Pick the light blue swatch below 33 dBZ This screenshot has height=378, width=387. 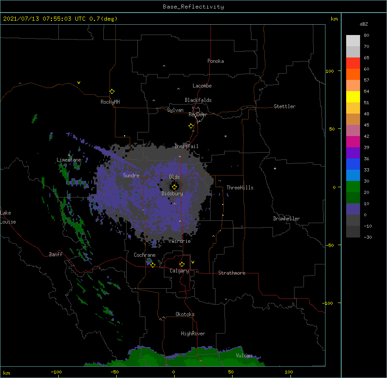353,176
